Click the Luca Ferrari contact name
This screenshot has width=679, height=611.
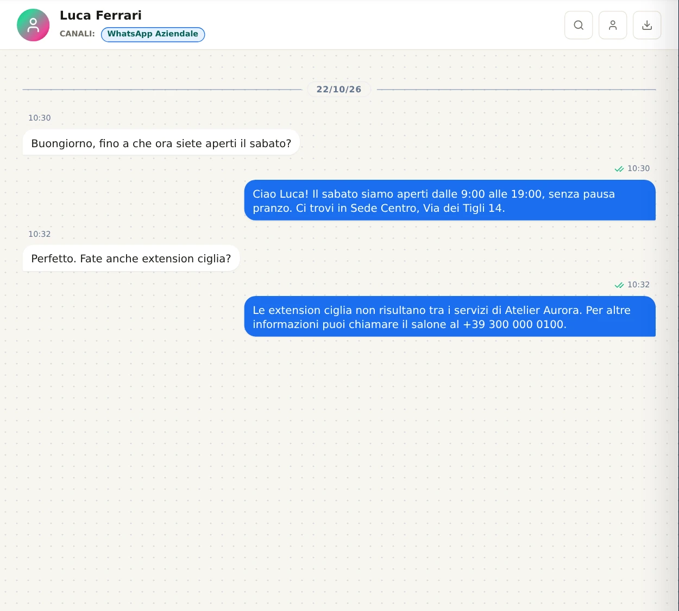coord(100,15)
